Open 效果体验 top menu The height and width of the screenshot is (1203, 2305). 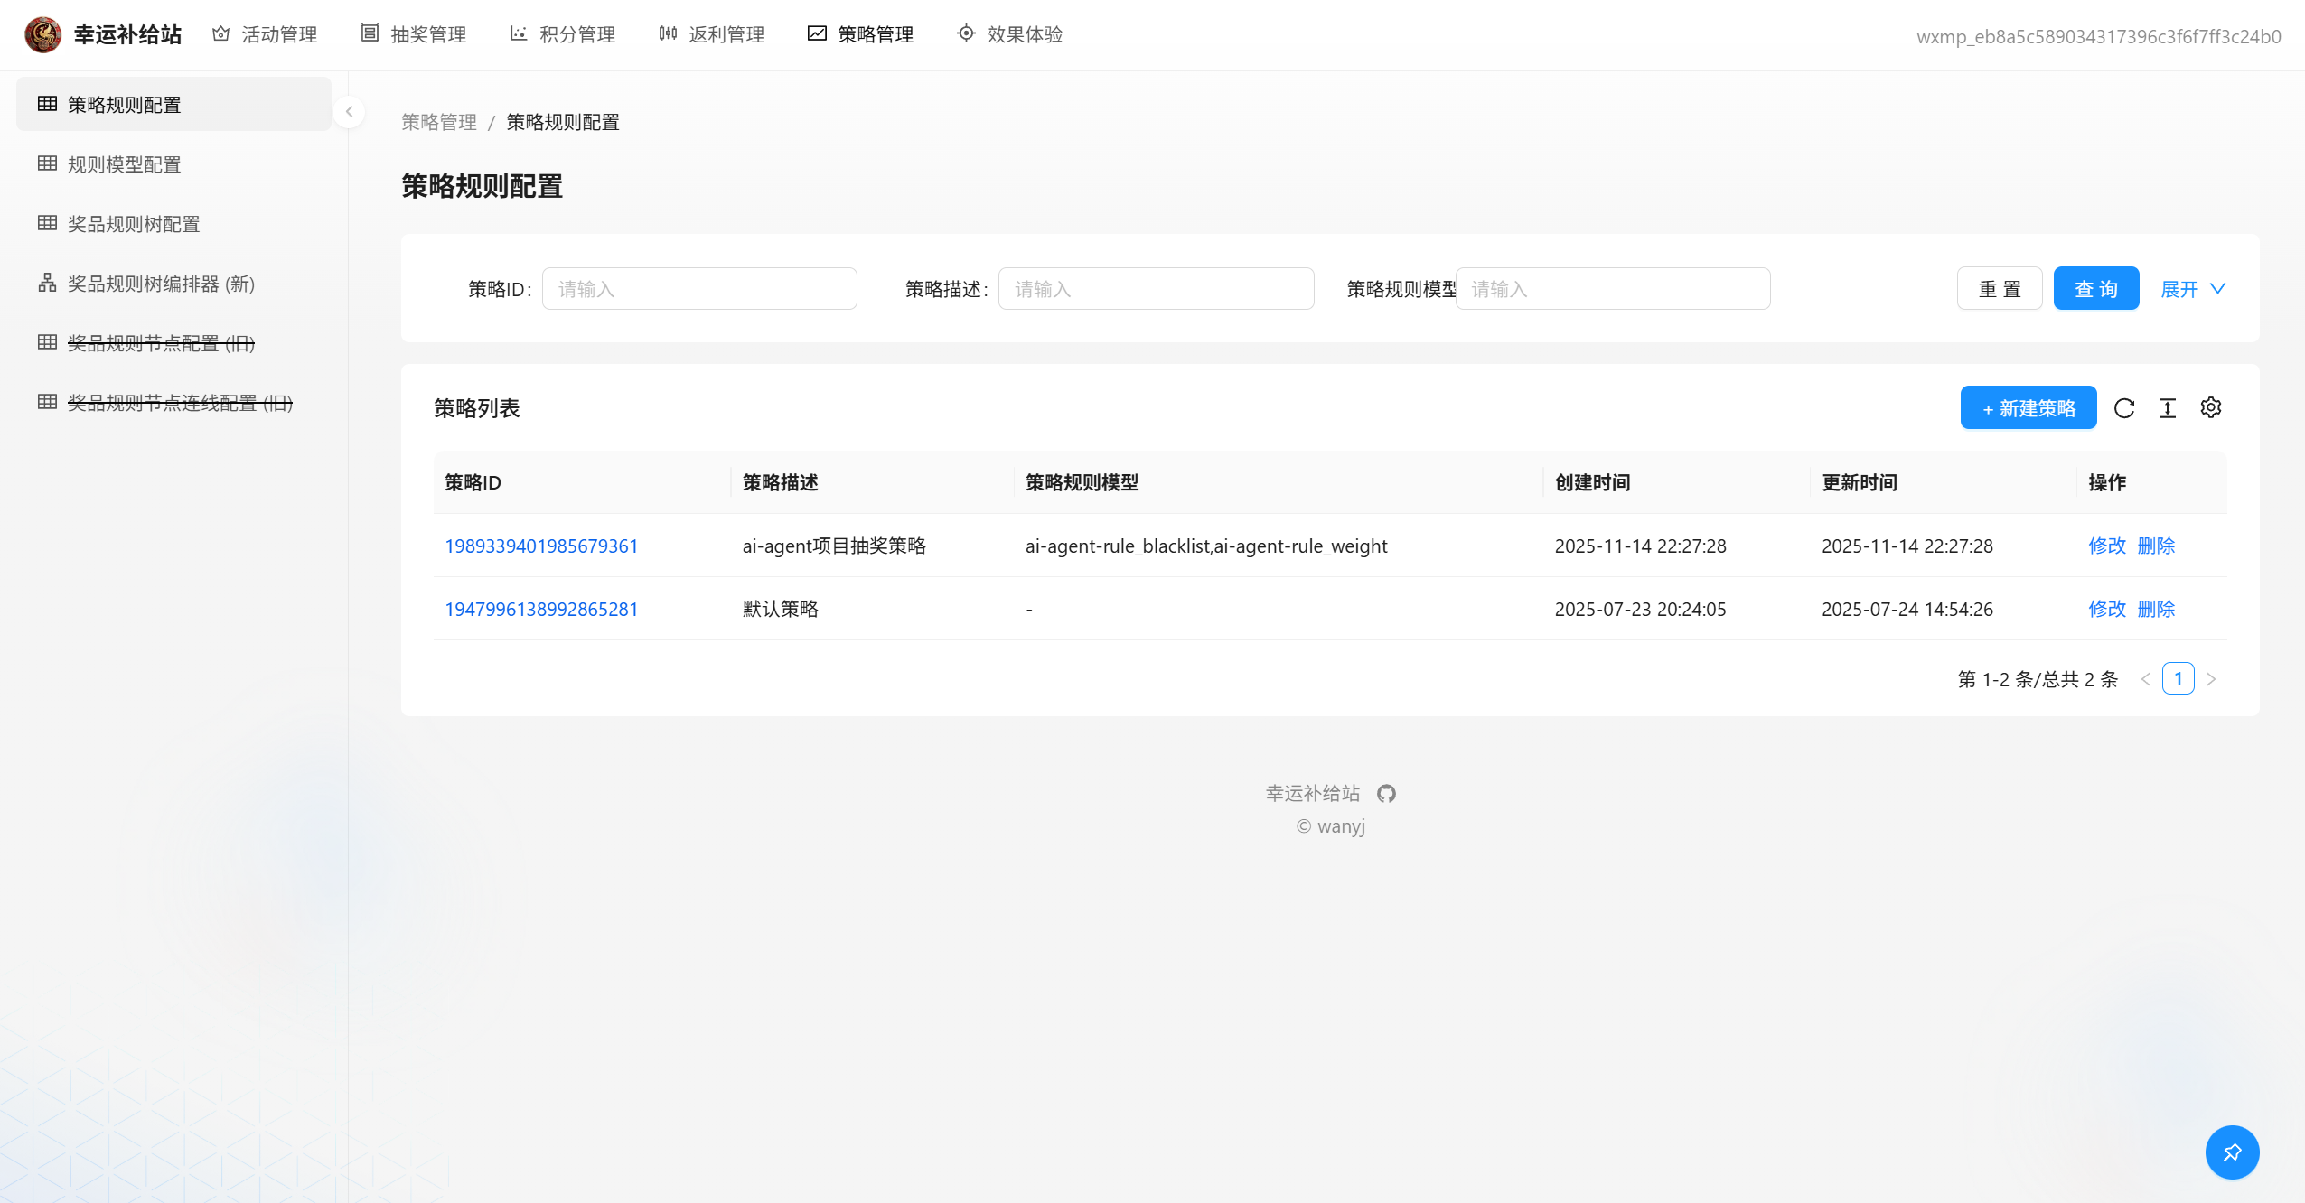(x=1010, y=34)
